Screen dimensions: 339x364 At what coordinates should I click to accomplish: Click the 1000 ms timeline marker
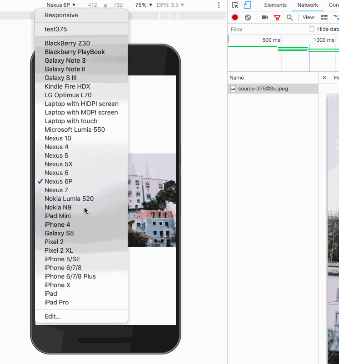pyautogui.click(x=324, y=40)
